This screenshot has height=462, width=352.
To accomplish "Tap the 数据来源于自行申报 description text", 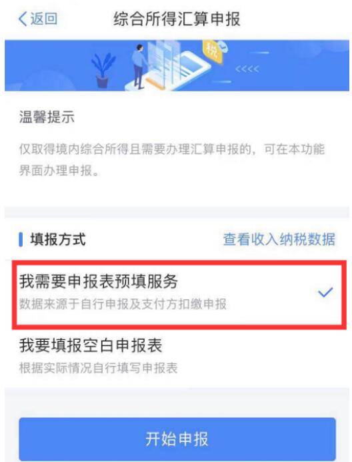I will [x=123, y=304].
